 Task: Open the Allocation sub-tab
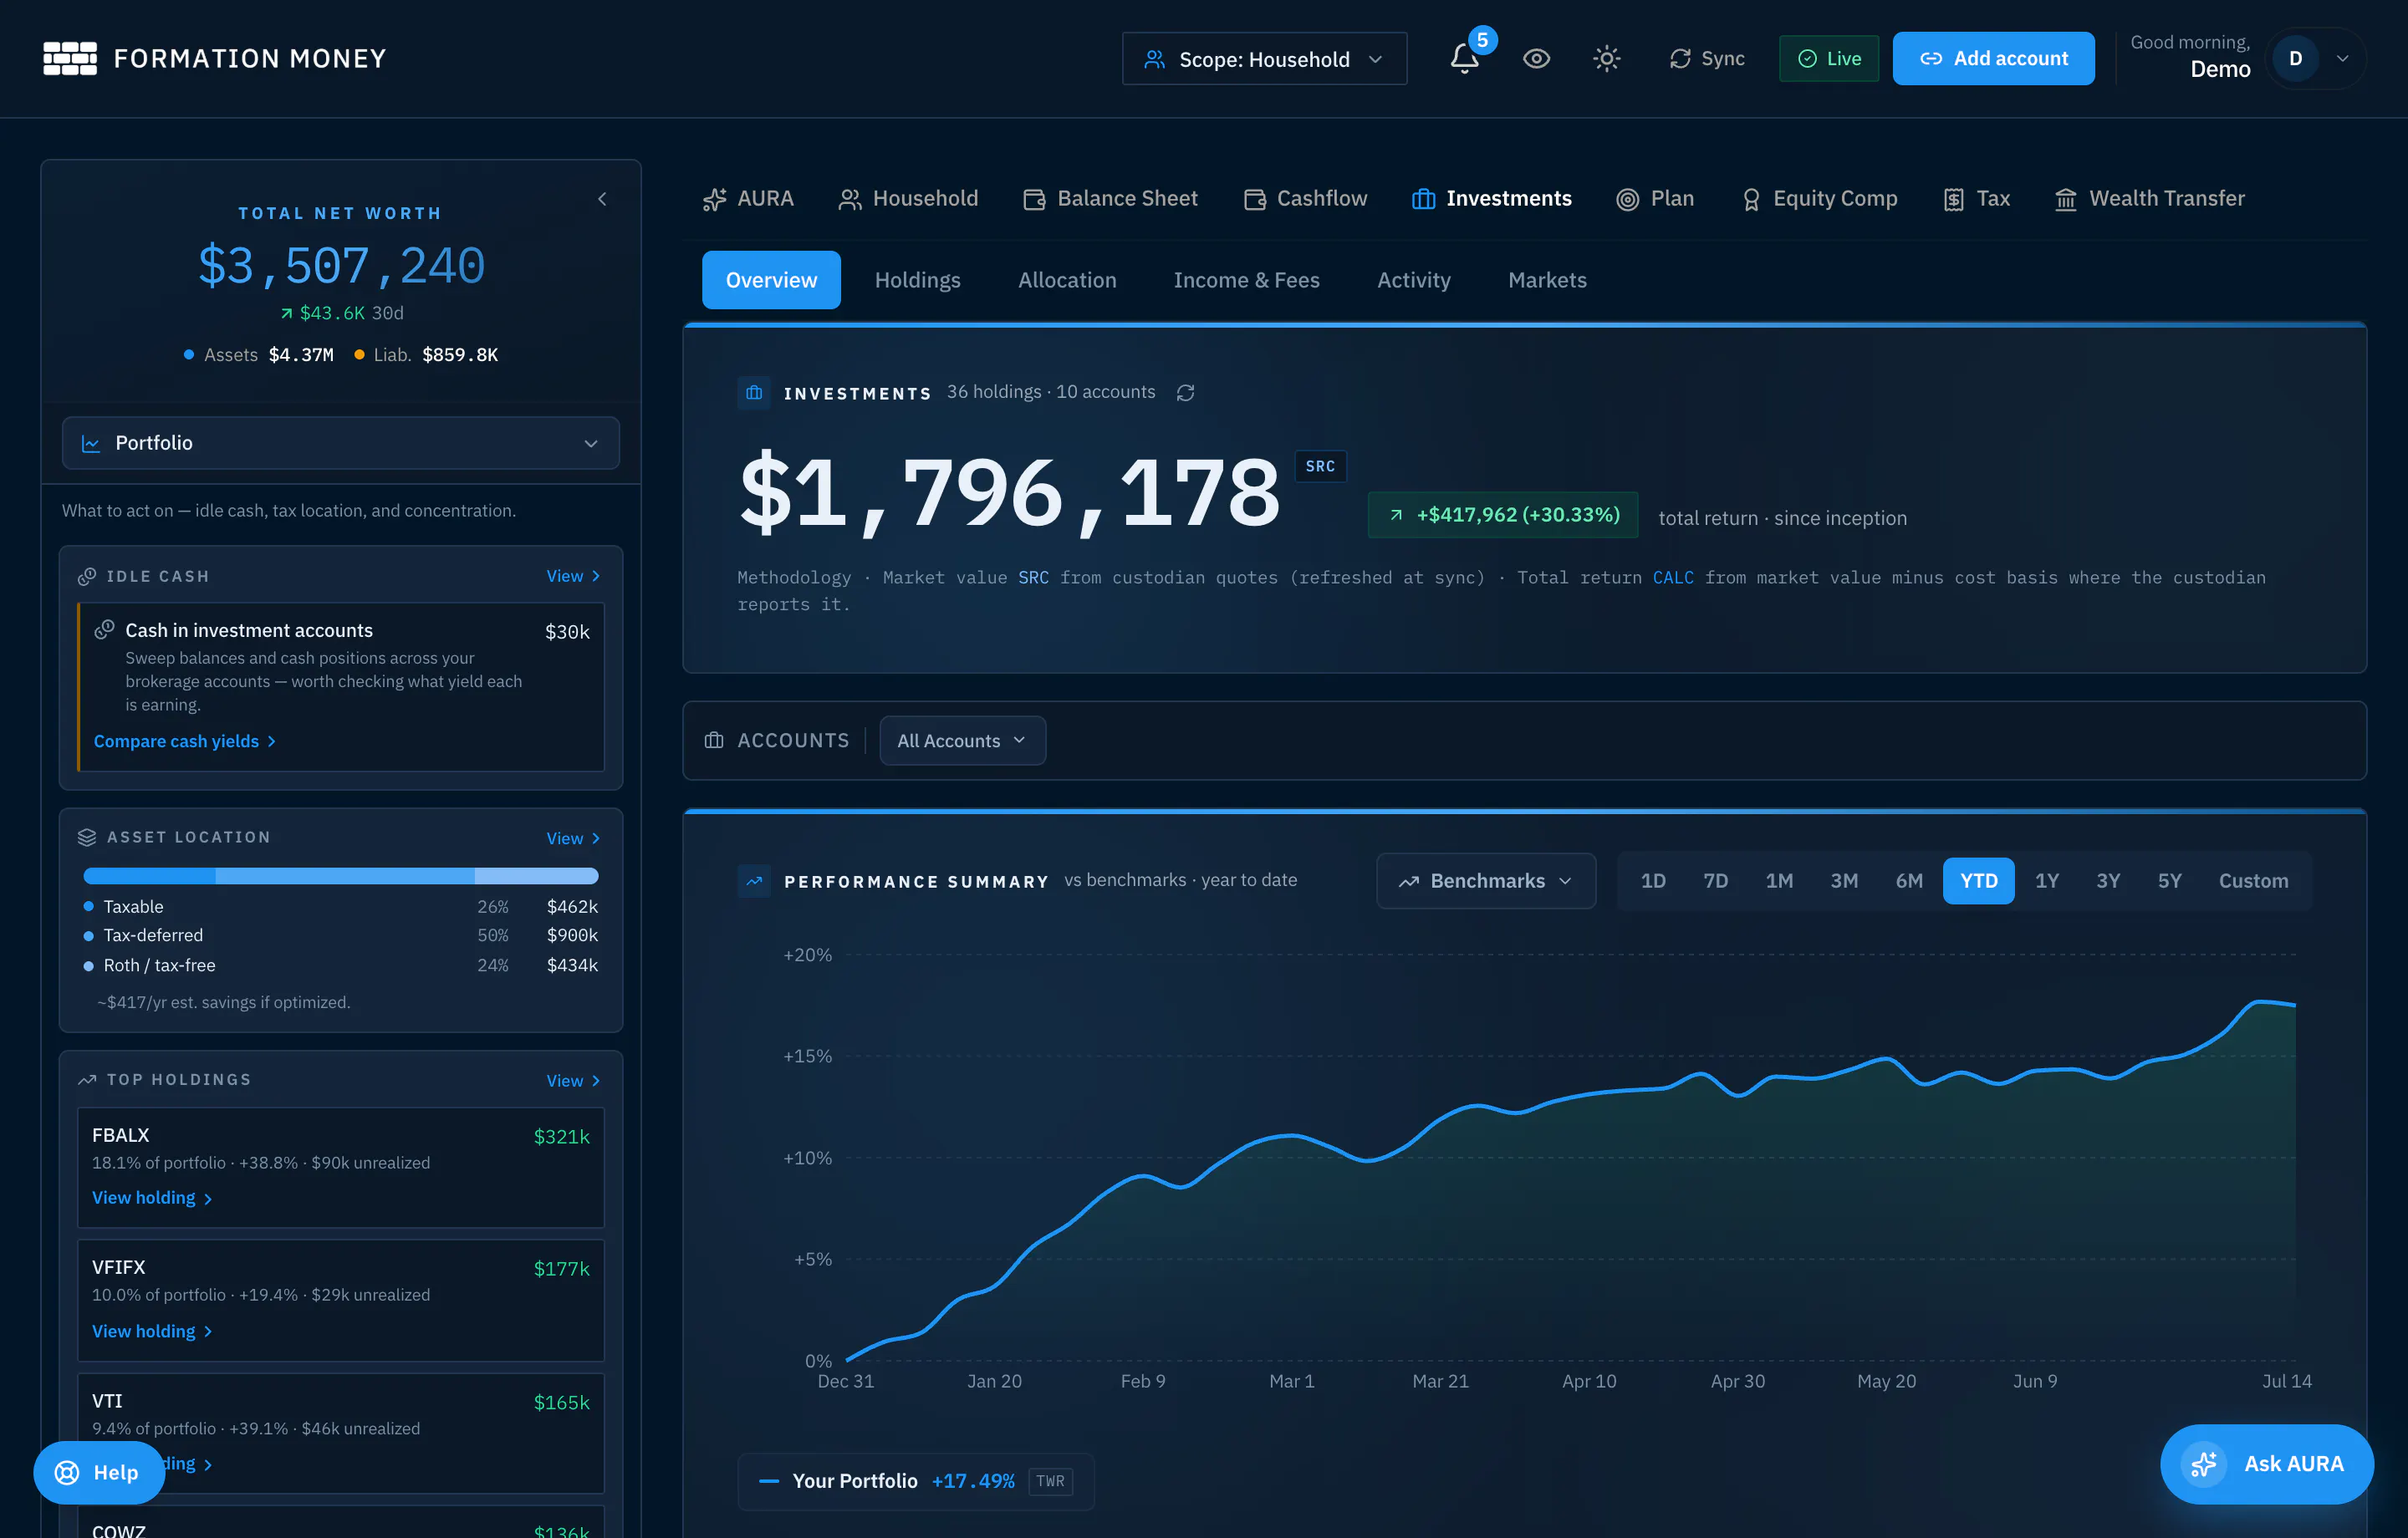(1067, 280)
